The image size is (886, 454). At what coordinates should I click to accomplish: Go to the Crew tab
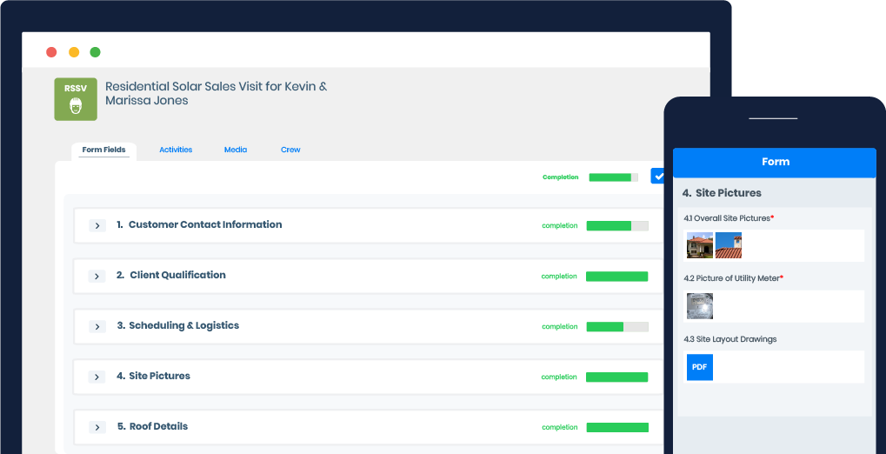290,150
